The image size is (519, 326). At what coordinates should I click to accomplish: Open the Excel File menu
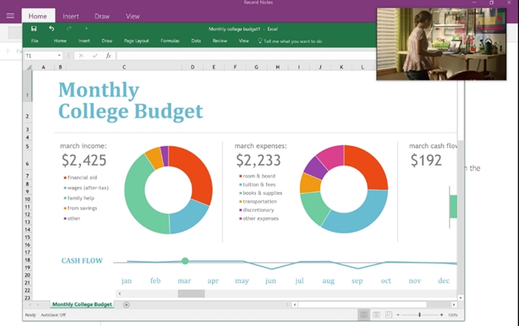34,41
